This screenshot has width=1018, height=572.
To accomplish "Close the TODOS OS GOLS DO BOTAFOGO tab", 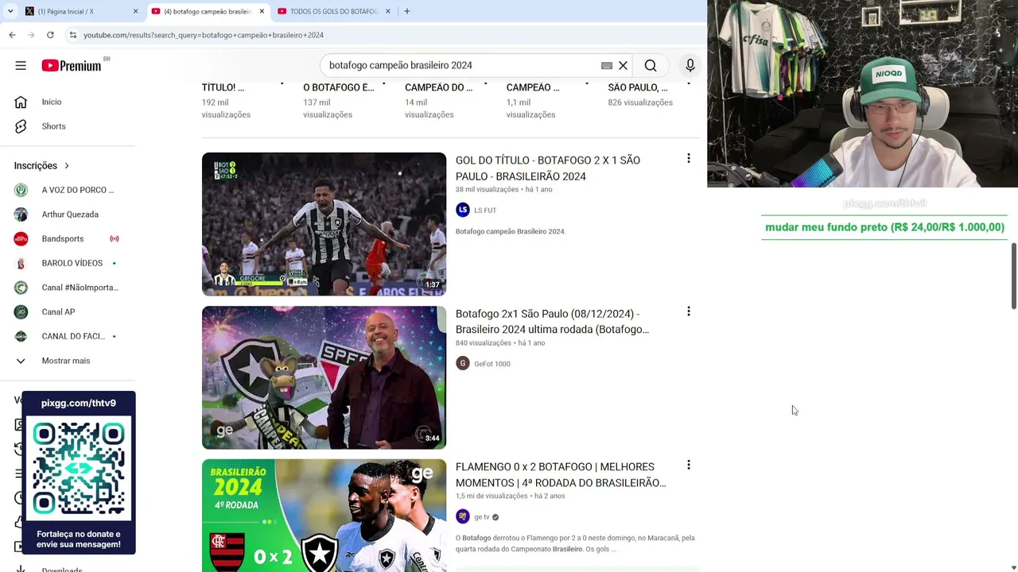I will click(388, 11).
